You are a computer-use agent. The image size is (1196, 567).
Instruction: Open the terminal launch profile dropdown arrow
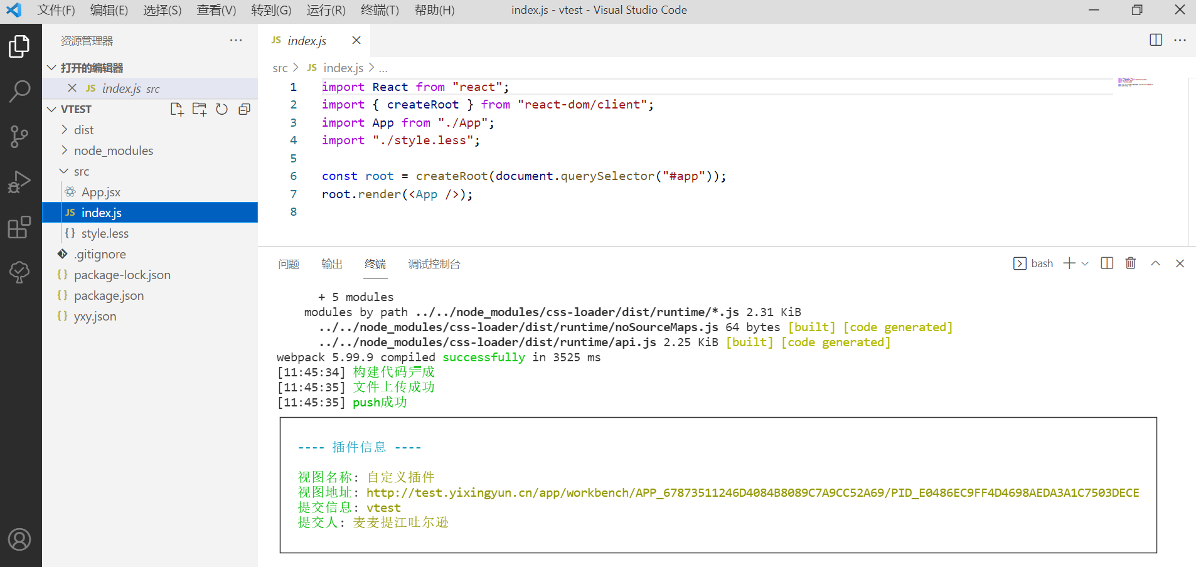click(x=1085, y=263)
